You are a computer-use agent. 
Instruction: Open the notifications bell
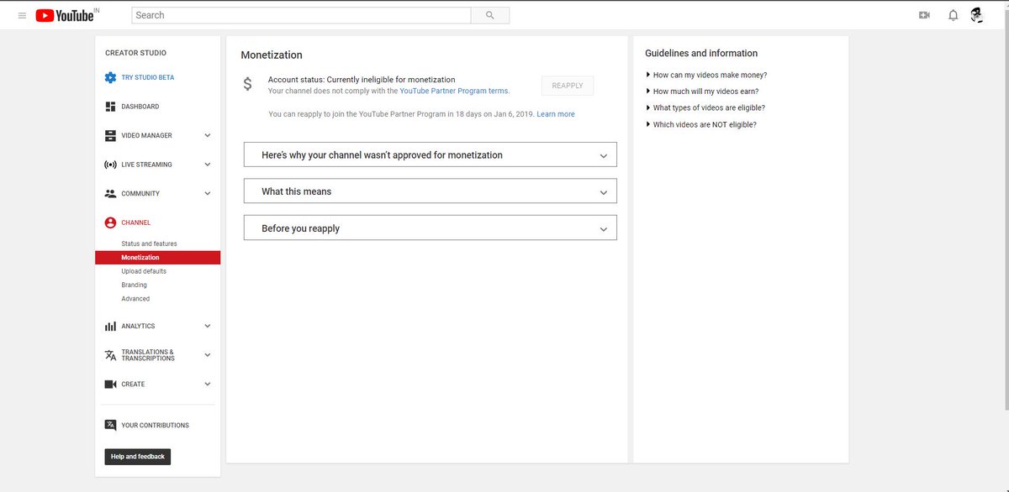(x=953, y=15)
